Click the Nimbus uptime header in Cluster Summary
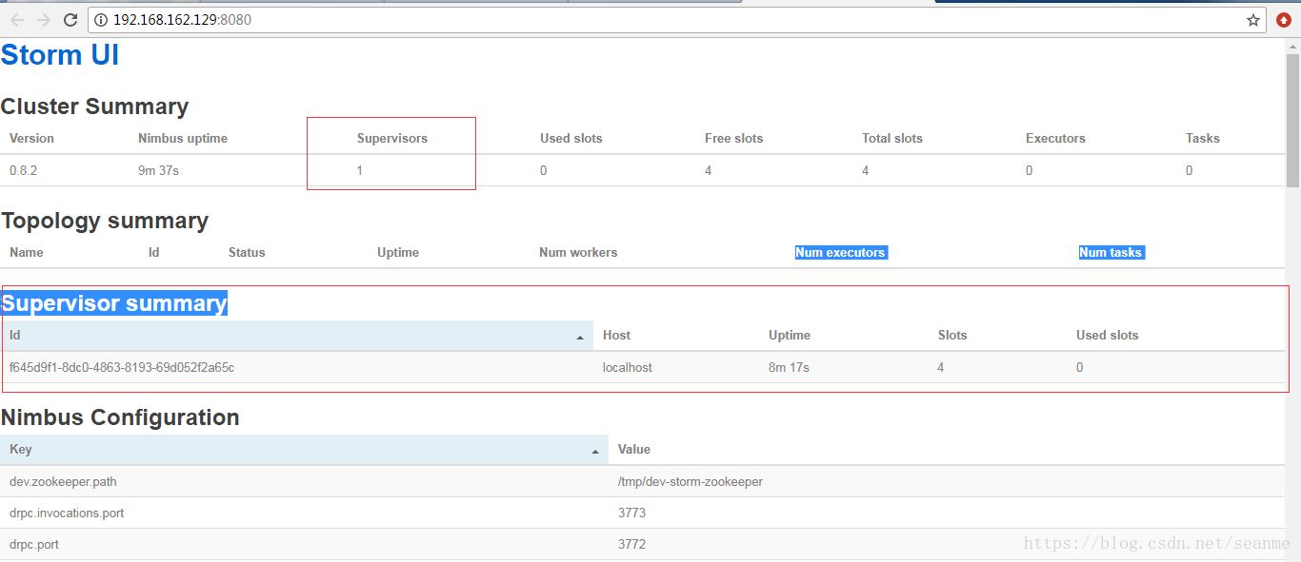Image resolution: width=1301 pixels, height=562 pixels. point(183,139)
